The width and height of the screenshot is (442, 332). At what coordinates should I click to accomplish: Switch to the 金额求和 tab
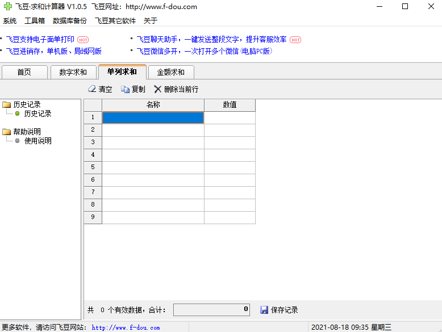170,72
